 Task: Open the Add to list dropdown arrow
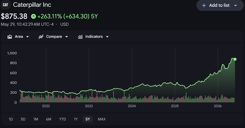235,5
